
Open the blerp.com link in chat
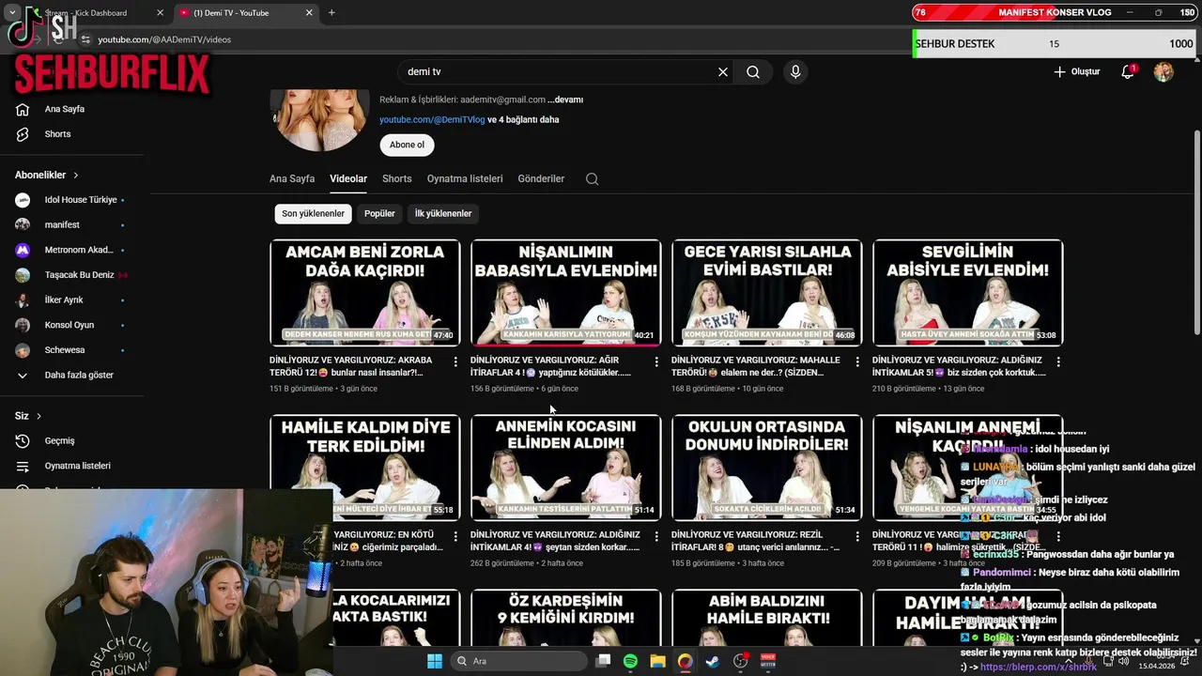tap(1038, 668)
